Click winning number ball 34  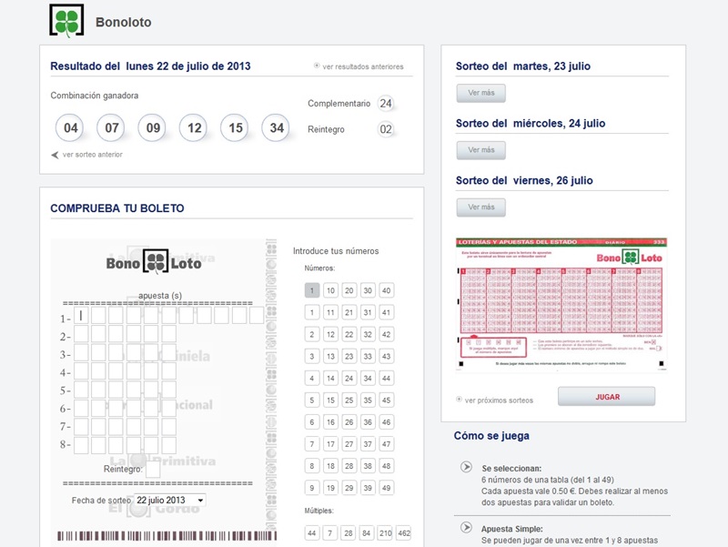[x=277, y=128]
